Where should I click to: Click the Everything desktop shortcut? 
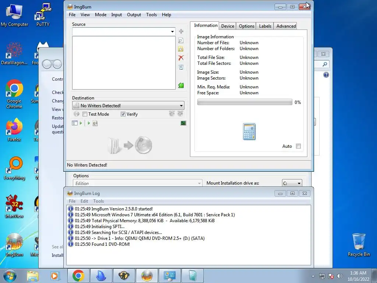(14, 168)
